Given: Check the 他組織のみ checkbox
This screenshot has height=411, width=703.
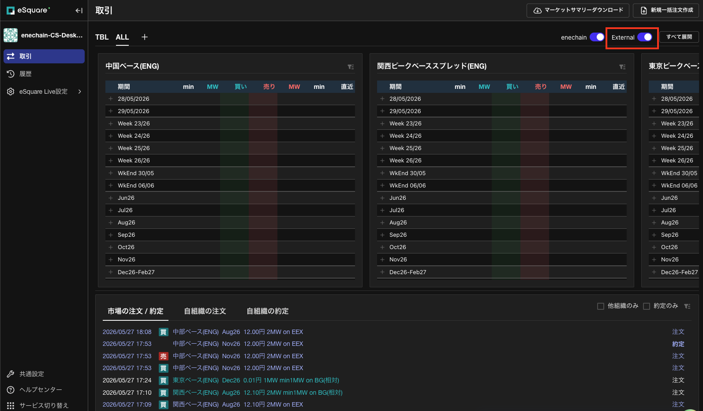Looking at the screenshot, I should (600, 306).
